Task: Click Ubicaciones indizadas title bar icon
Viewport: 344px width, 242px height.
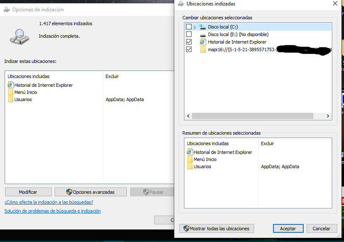Action: (181, 4)
